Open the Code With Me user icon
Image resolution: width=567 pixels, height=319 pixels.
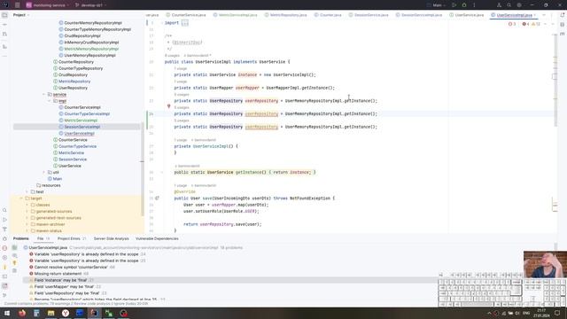(499, 5)
